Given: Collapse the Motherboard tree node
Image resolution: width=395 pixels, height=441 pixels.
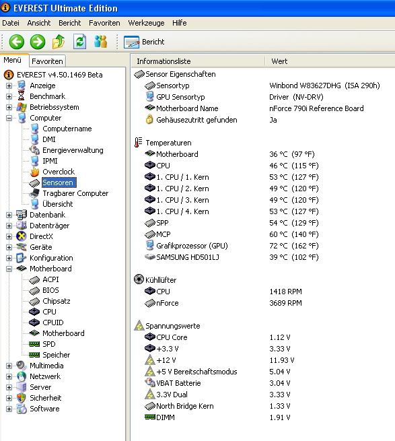Looking at the screenshot, I should click(x=9, y=269).
